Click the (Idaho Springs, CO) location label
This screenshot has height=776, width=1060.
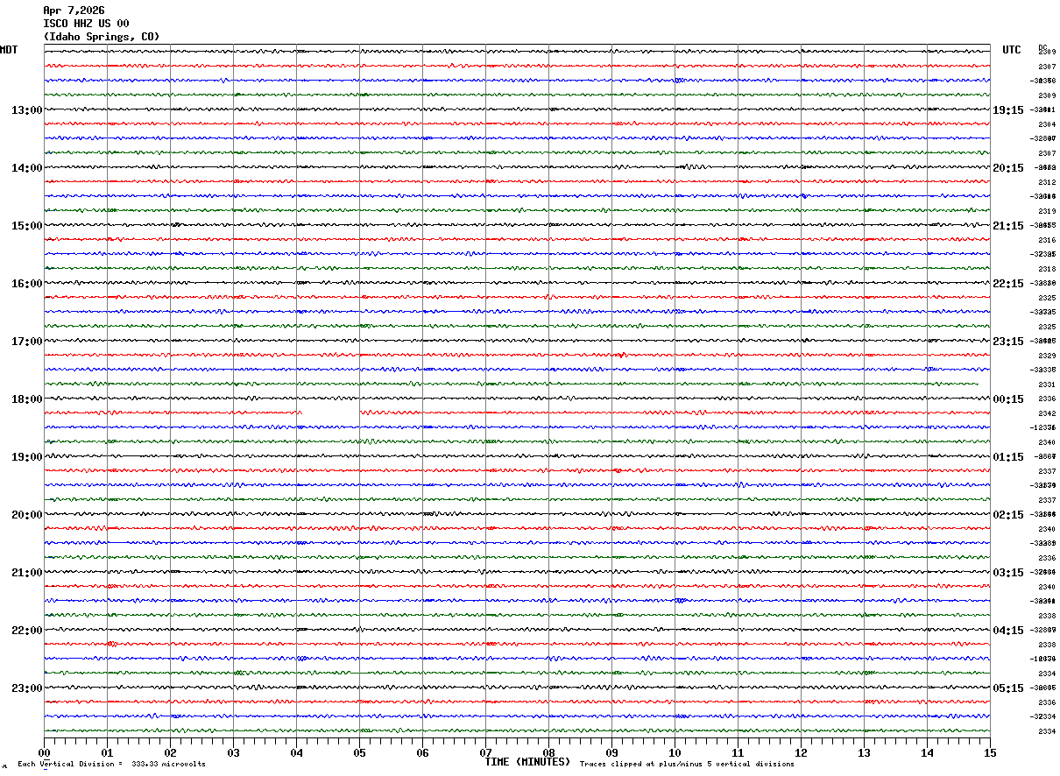[101, 37]
